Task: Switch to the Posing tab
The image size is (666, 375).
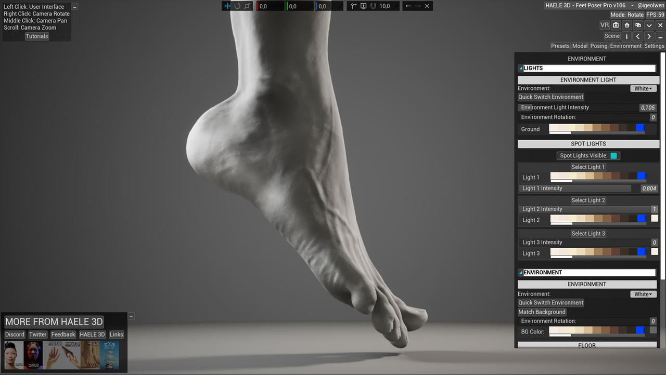Action: pos(599,46)
